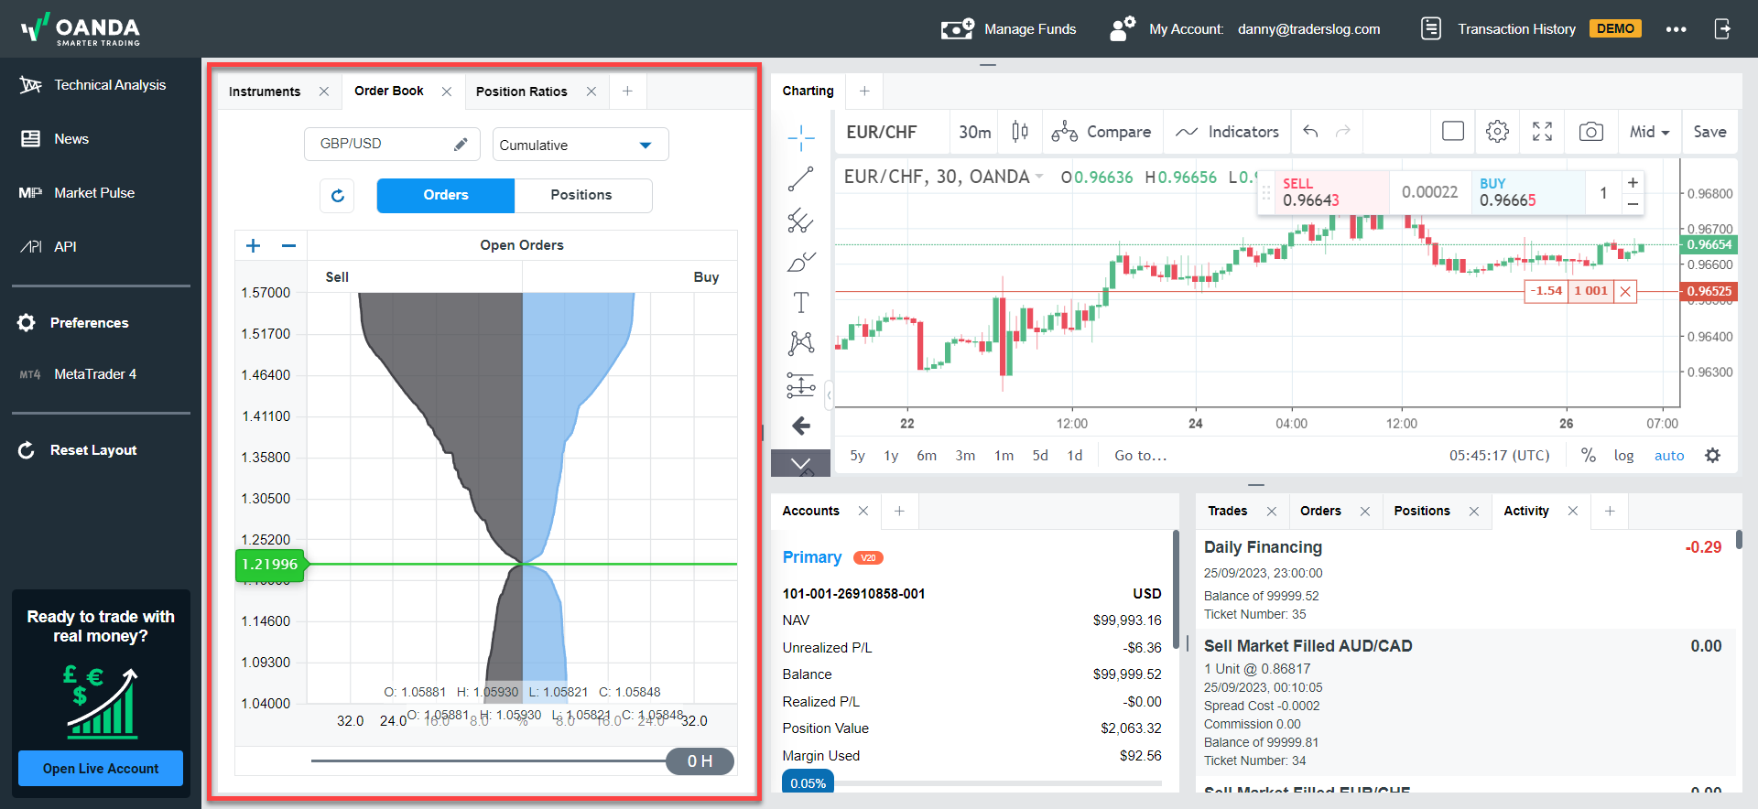Select the Positions toggle in Order Book
Image resolution: width=1758 pixels, height=809 pixels.
[581, 195]
